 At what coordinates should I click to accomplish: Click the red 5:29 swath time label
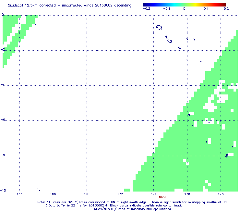click(x=162, y=197)
